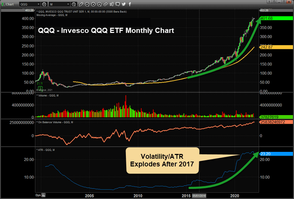The width and height of the screenshot is (294, 199).
Task: Click the icon next to Dyn
Action: 43,195
